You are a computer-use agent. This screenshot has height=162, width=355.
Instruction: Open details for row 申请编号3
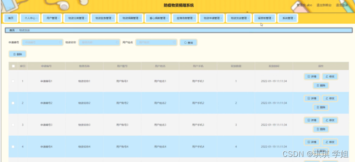tap(312, 120)
